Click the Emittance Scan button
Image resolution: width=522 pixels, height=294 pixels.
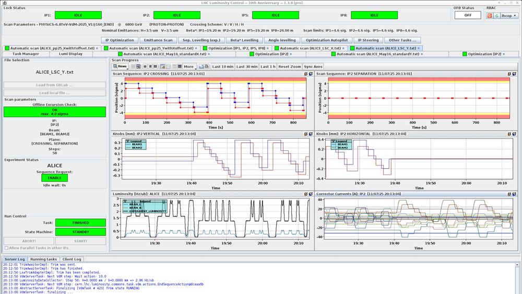(158, 40)
